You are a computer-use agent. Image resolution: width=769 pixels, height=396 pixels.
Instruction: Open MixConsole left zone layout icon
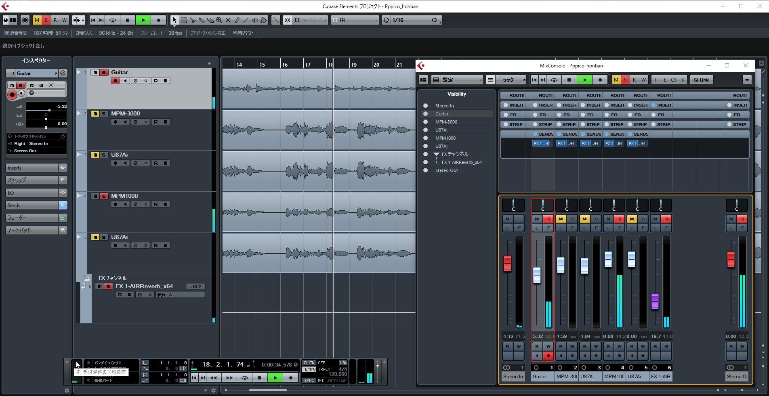click(423, 80)
